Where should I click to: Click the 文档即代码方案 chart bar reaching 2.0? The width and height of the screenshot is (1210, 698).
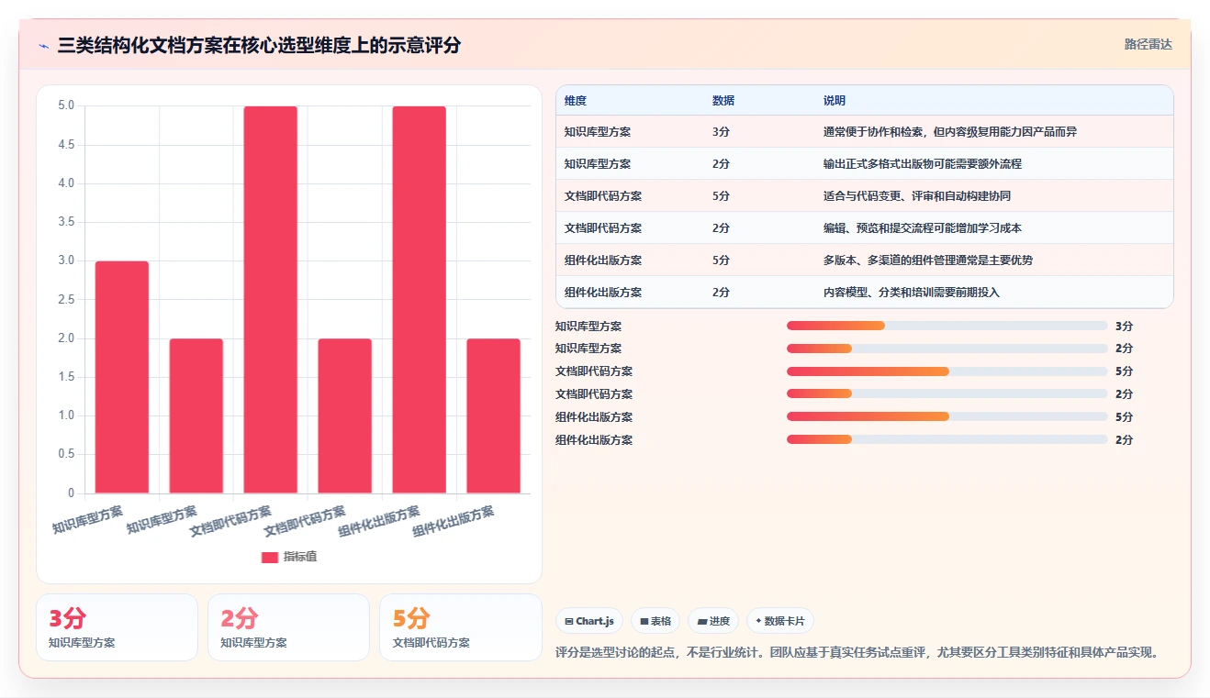[x=345, y=415]
